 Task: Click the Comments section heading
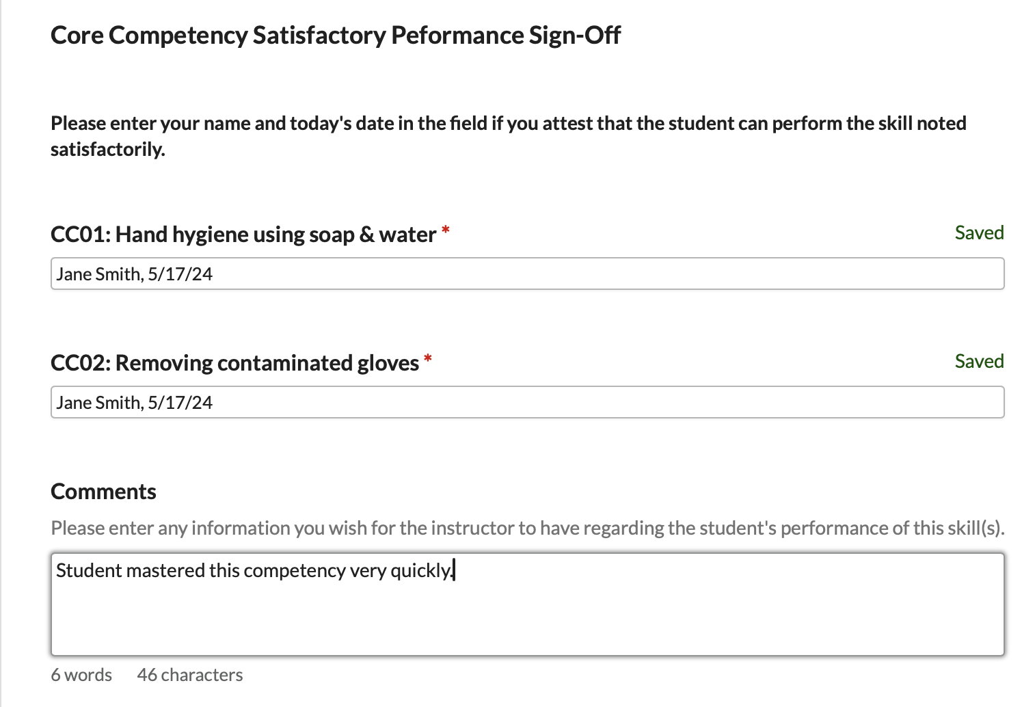click(x=103, y=492)
